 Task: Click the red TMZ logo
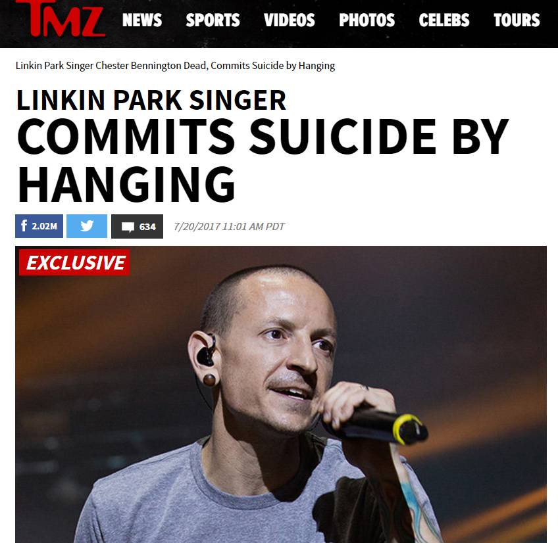pos(61,18)
